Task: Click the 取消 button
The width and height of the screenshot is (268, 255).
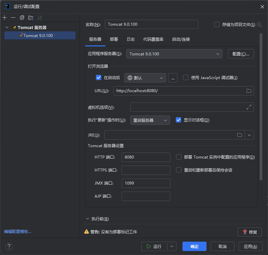Action: point(223,246)
